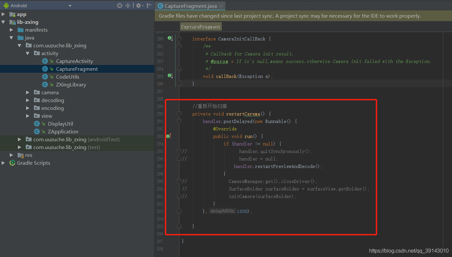This screenshot has height=257, width=452.
Task: Expand the view package
Action: 28,116
